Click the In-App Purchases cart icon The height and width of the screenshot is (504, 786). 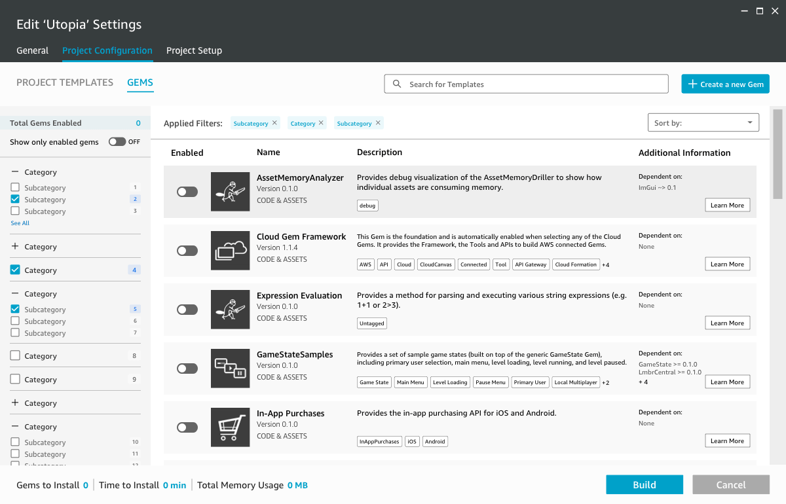tap(230, 427)
